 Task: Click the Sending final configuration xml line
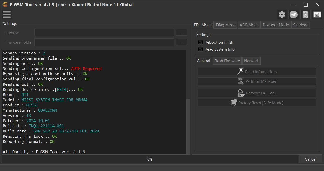pos(46,79)
